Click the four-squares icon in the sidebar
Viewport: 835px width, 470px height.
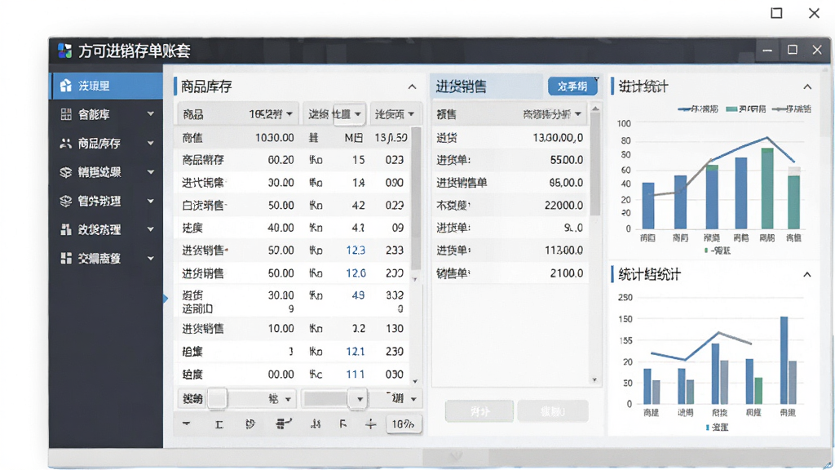pyautogui.click(x=66, y=258)
